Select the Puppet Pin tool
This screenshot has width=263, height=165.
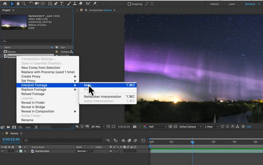click(x=95, y=4)
